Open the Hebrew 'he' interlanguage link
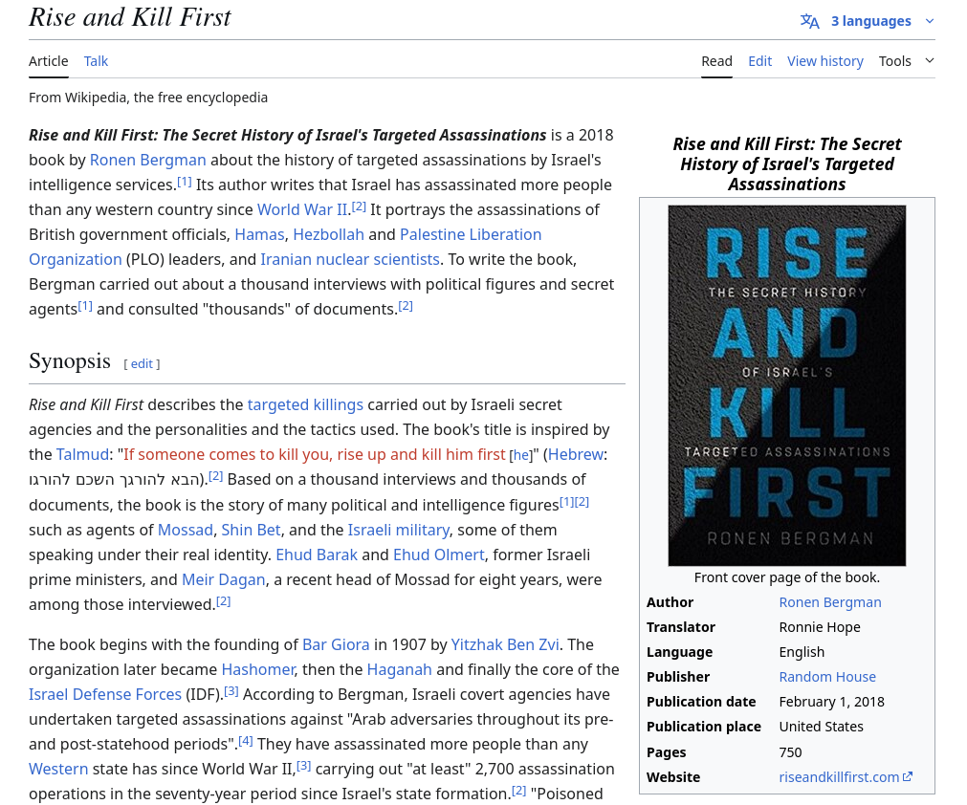 520,455
